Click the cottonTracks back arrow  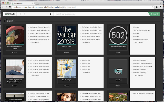coord(20,14)
